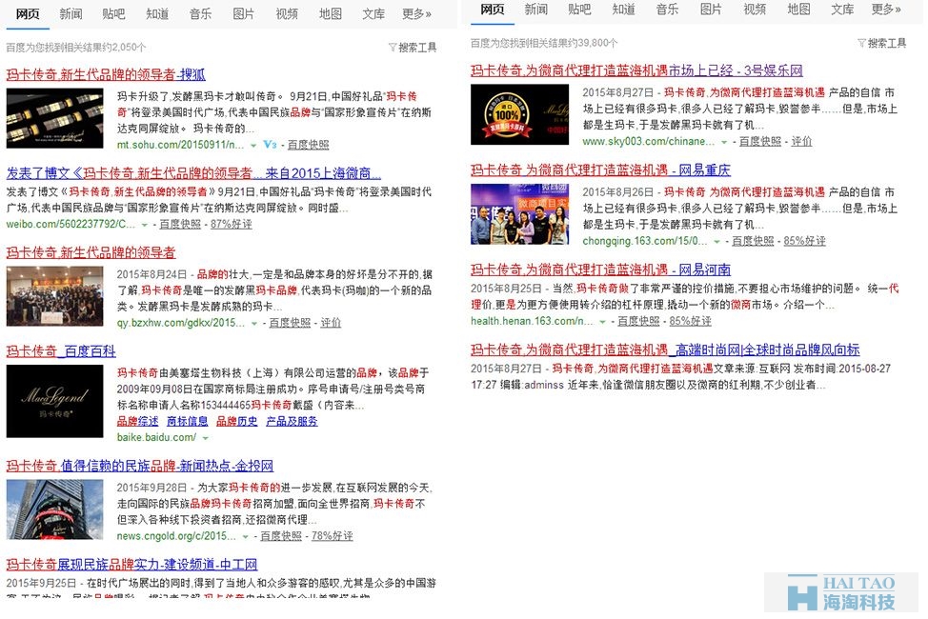
Task: Open the 文库 tab on the right page
Action: tap(842, 10)
